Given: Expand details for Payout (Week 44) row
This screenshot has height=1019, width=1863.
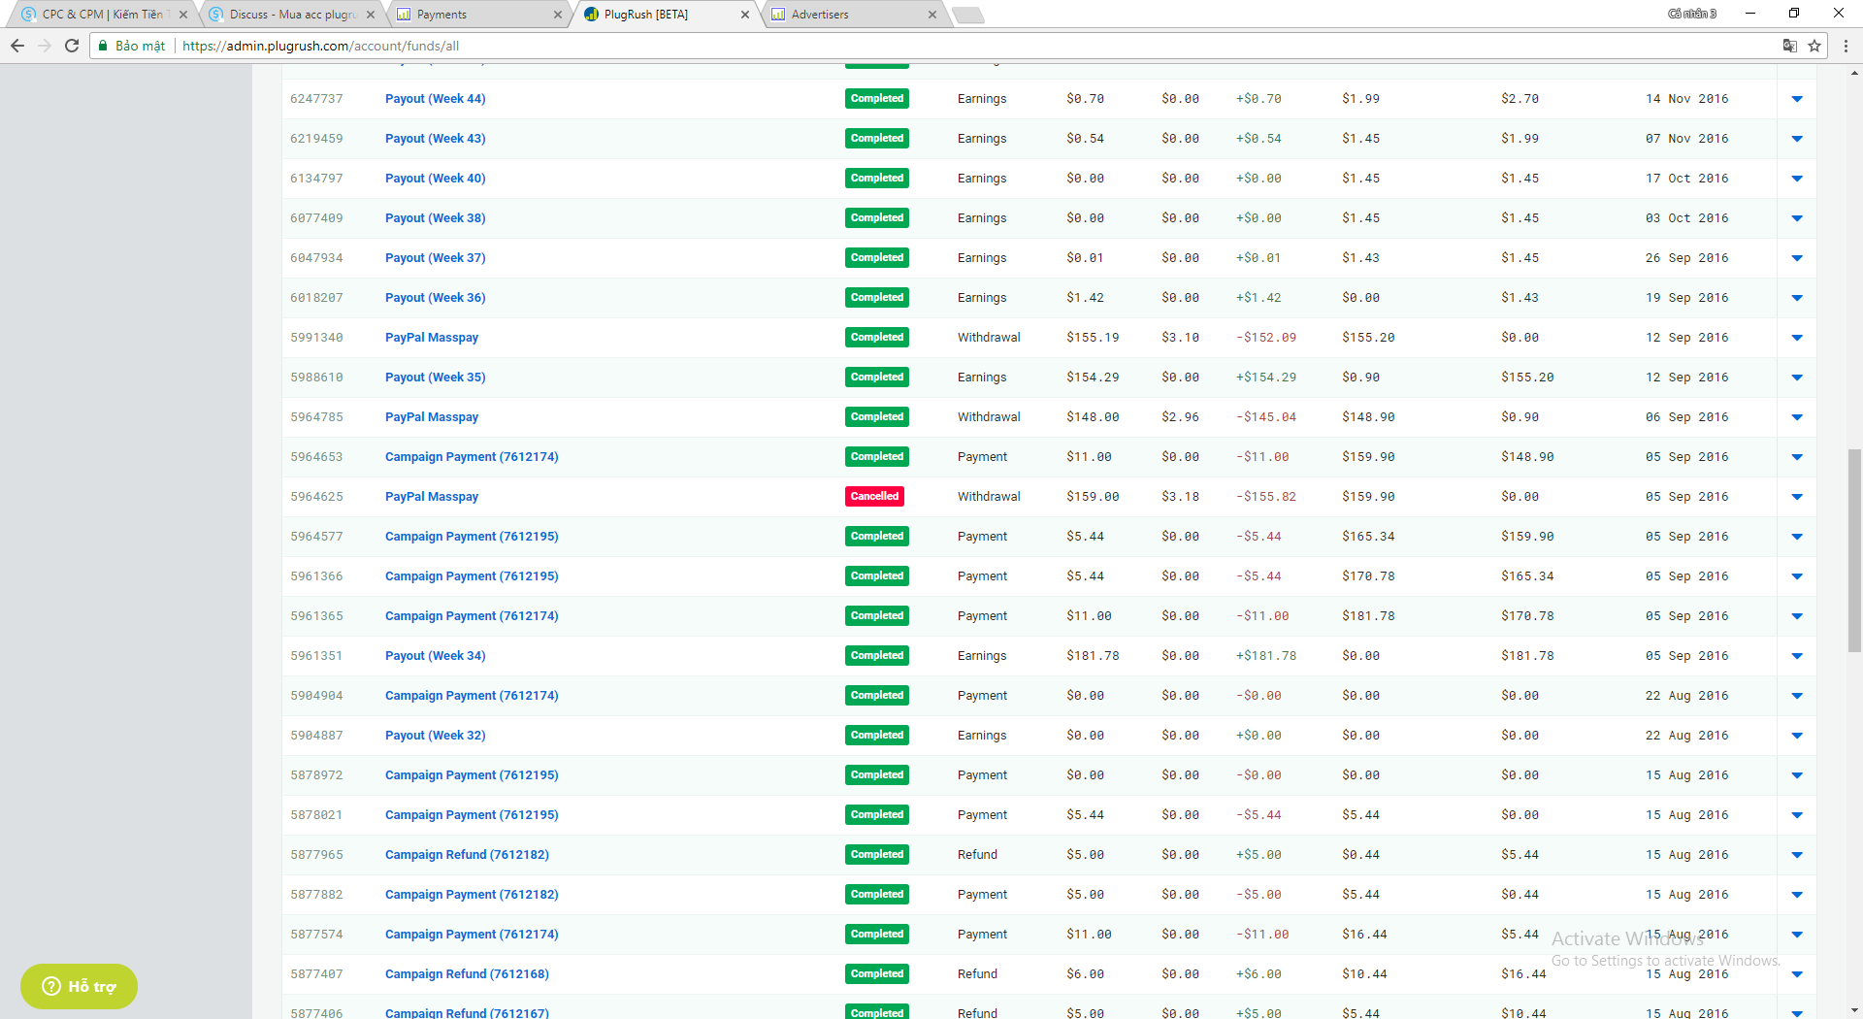Looking at the screenshot, I should (1797, 99).
